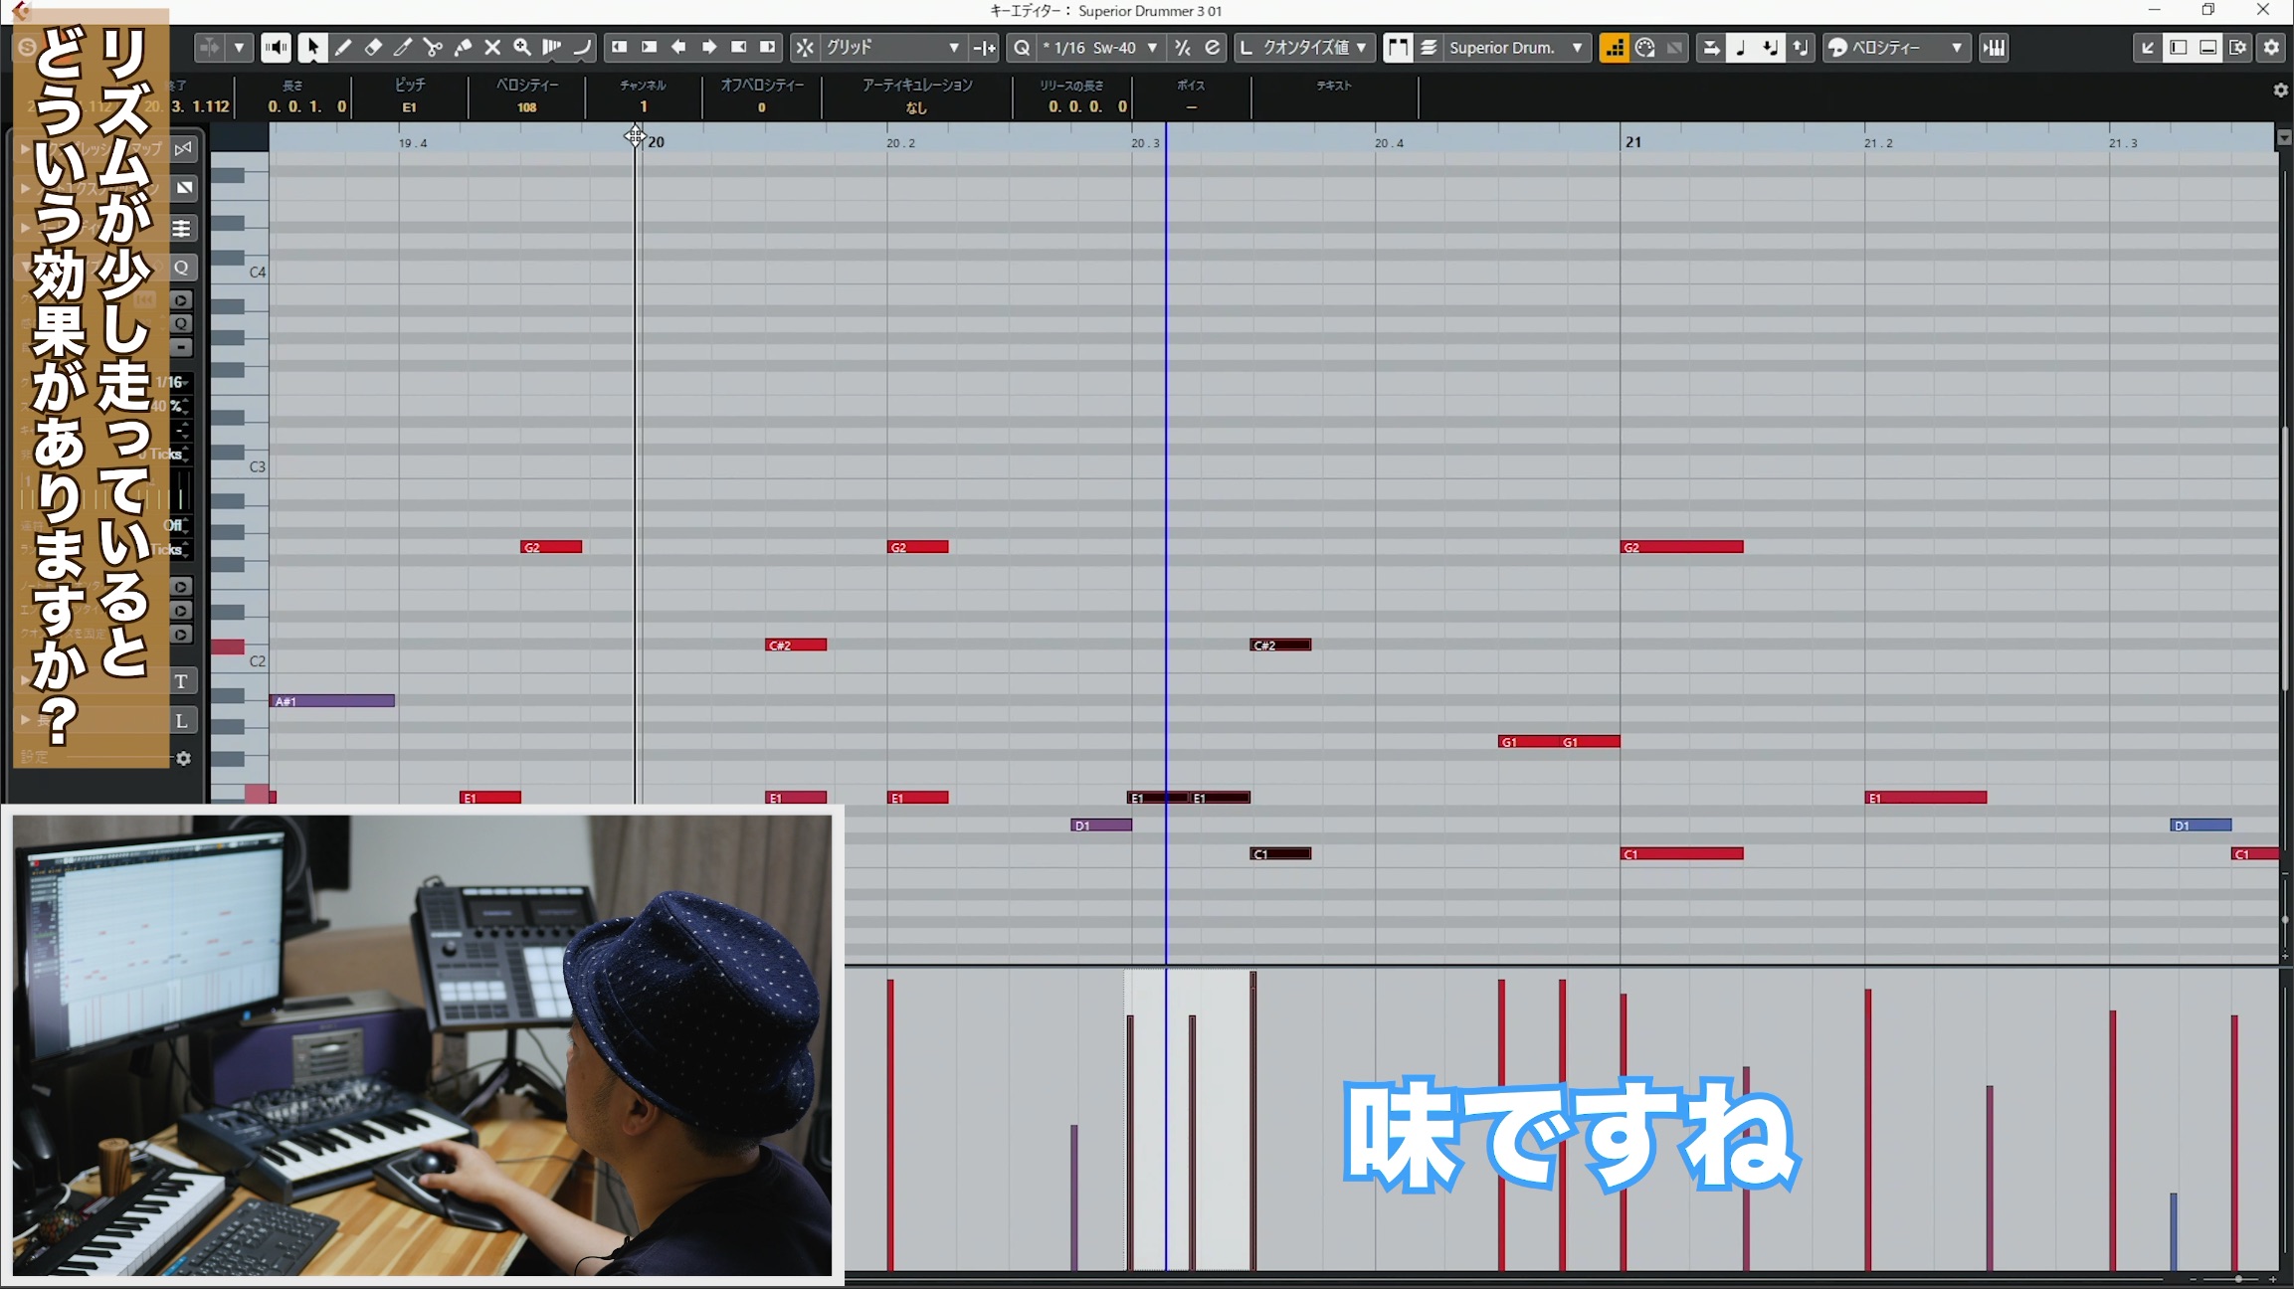Adjust the short blue velocity bar
Screen dimensions: 2294x1289
tap(2173, 1231)
